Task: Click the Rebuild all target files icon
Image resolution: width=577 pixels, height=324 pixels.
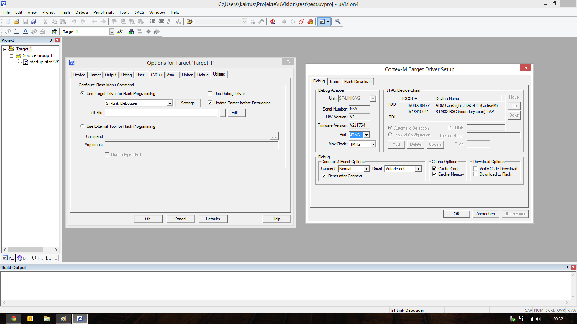Action: (25, 32)
